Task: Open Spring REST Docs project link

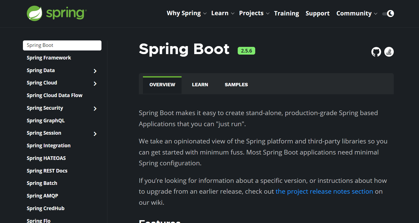Action: [x=47, y=171]
